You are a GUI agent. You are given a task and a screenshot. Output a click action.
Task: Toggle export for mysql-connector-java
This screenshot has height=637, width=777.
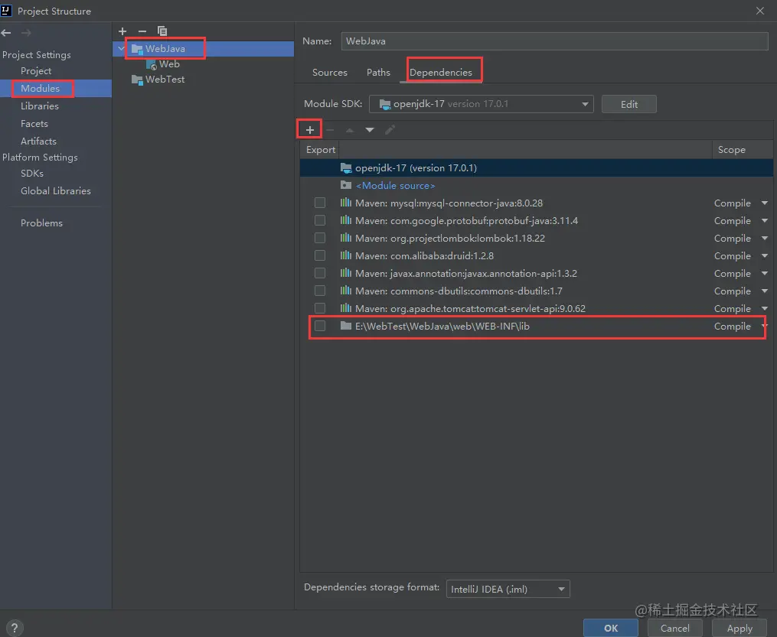pos(320,203)
